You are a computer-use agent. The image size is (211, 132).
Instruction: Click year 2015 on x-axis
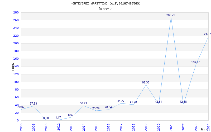96,127
